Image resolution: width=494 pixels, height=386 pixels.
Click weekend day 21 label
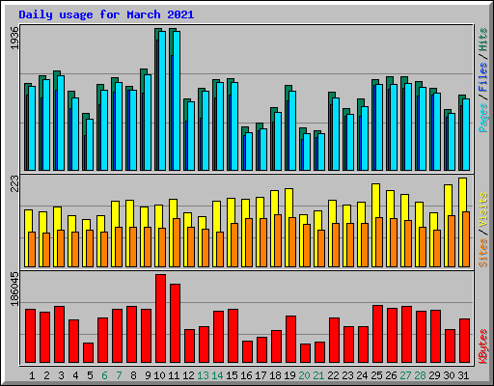pyautogui.click(x=318, y=375)
